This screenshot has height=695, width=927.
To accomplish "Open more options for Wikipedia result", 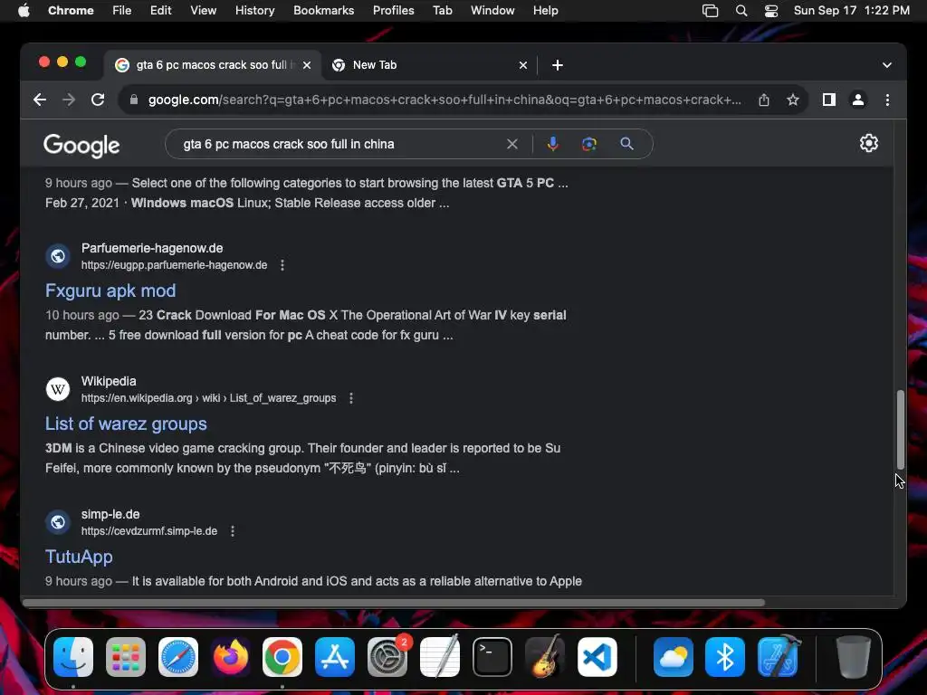I will [351, 398].
